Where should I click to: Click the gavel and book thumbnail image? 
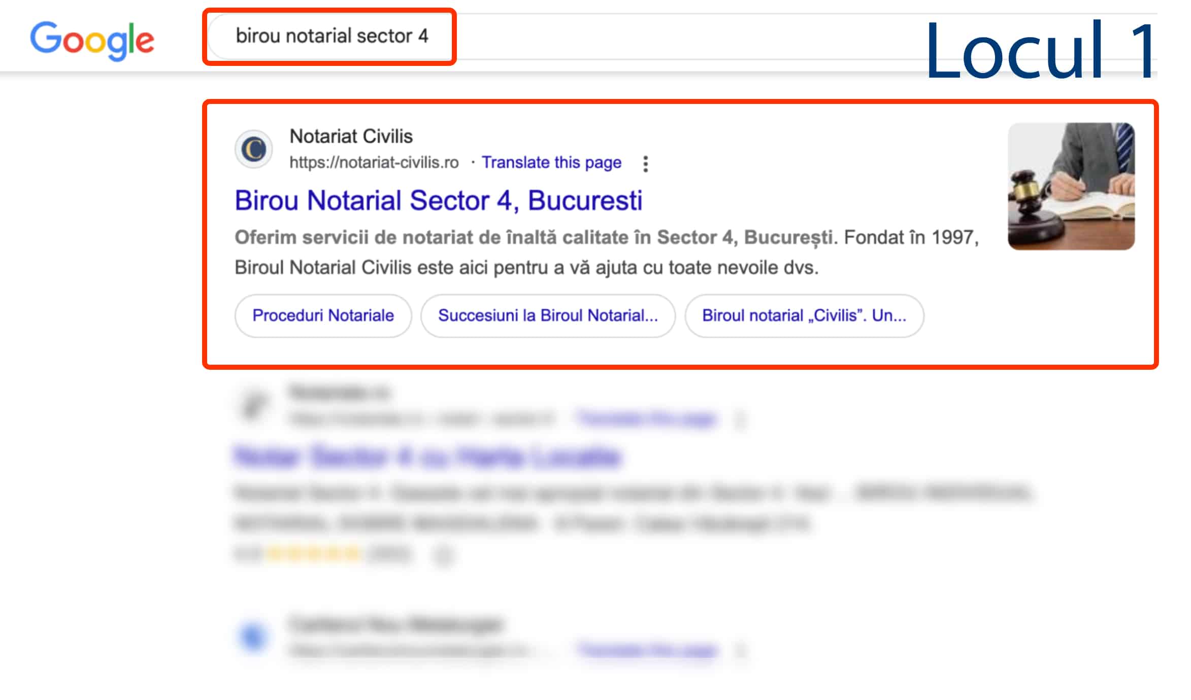(x=1071, y=186)
